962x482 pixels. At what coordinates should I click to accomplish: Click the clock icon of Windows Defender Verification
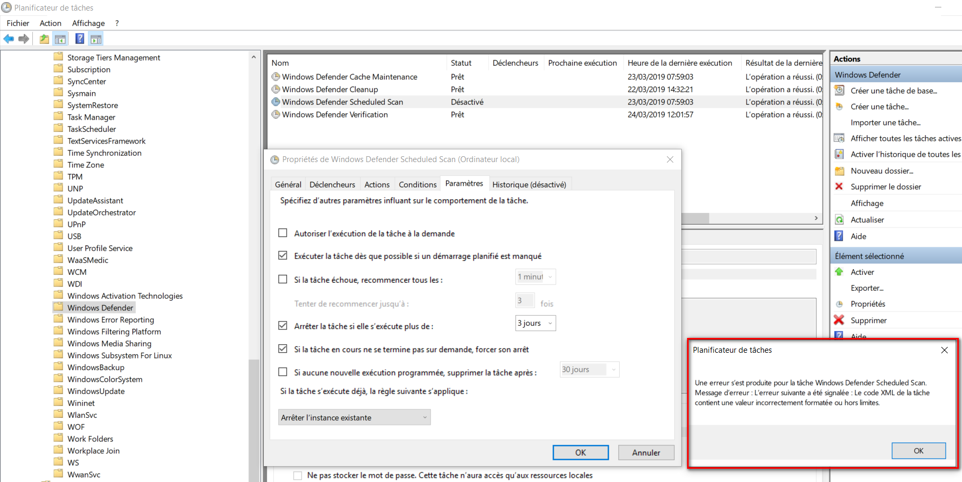[x=275, y=114]
